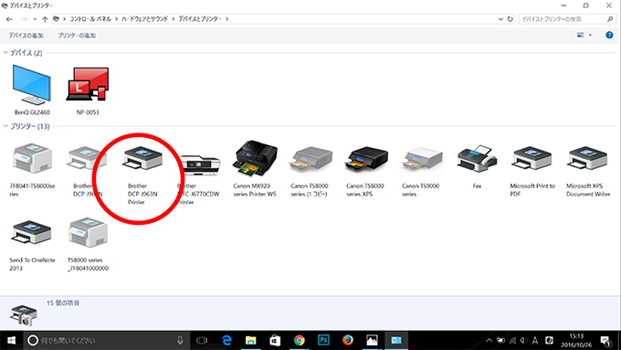The image size is (621, 350).
Task: Open the help question mark icon
Action: [609, 36]
